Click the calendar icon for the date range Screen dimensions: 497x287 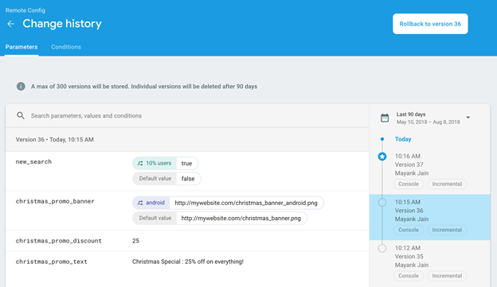(x=385, y=118)
